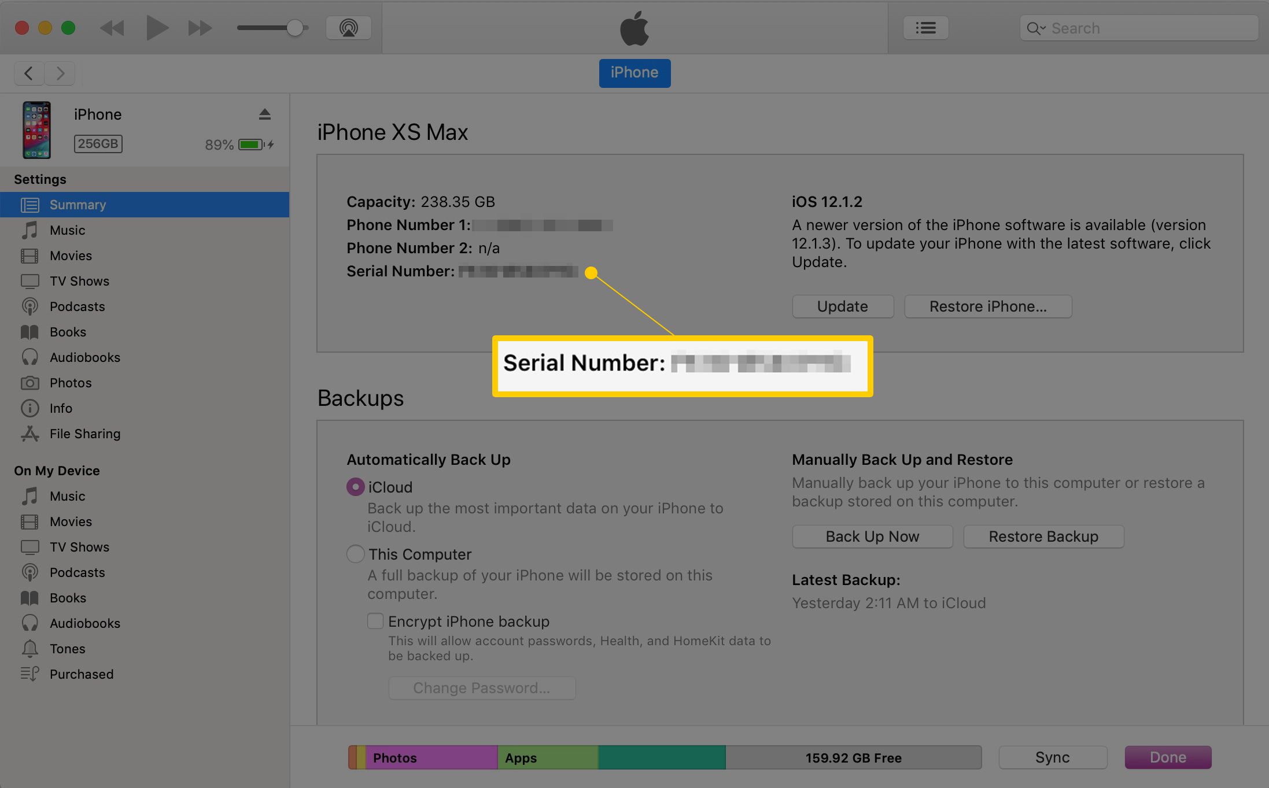
Task: Click Podcasts icon under On My Device
Action: tap(29, 572)
